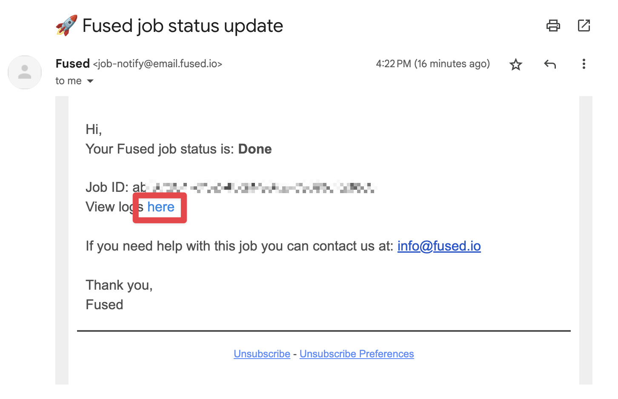This screenshot has height=399, width=618.
Task: Open the three-dot more options menu
Action: point(584,64)
